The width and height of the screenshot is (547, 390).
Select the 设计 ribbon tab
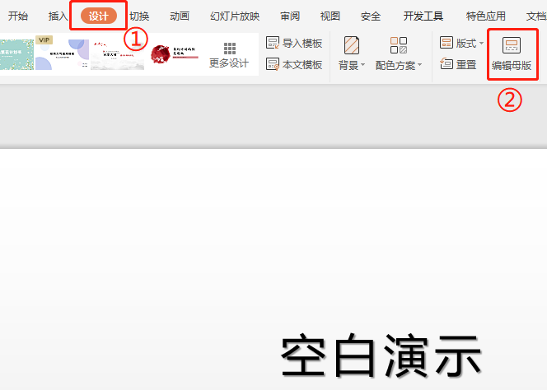[x=99, y=16]
